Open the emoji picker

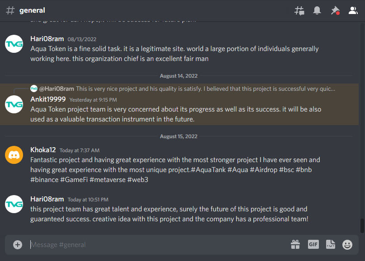pyautogui.click(x=347, y=245)
